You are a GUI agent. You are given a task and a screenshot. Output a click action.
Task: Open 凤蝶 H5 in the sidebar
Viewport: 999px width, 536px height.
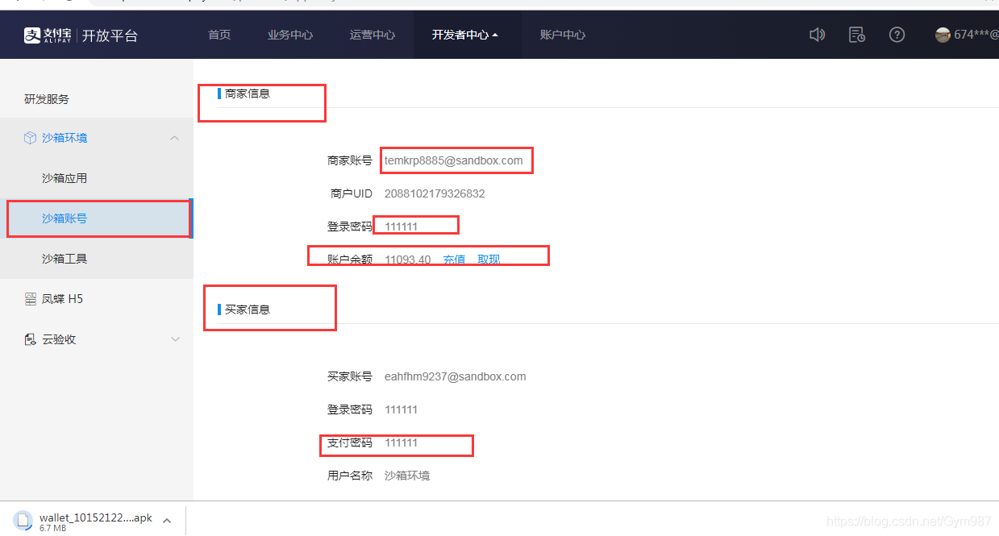(x=97, y=299)
